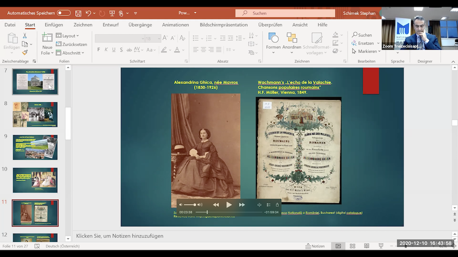Switch to slide sorter view icon

(x=353, y=246)
